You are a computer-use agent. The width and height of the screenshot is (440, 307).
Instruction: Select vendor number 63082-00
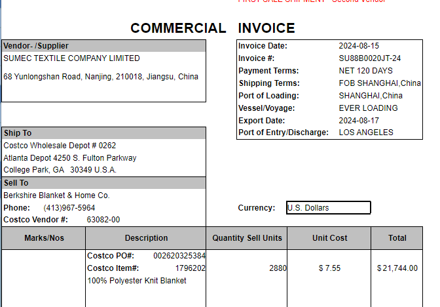click(x=103, y=220)
